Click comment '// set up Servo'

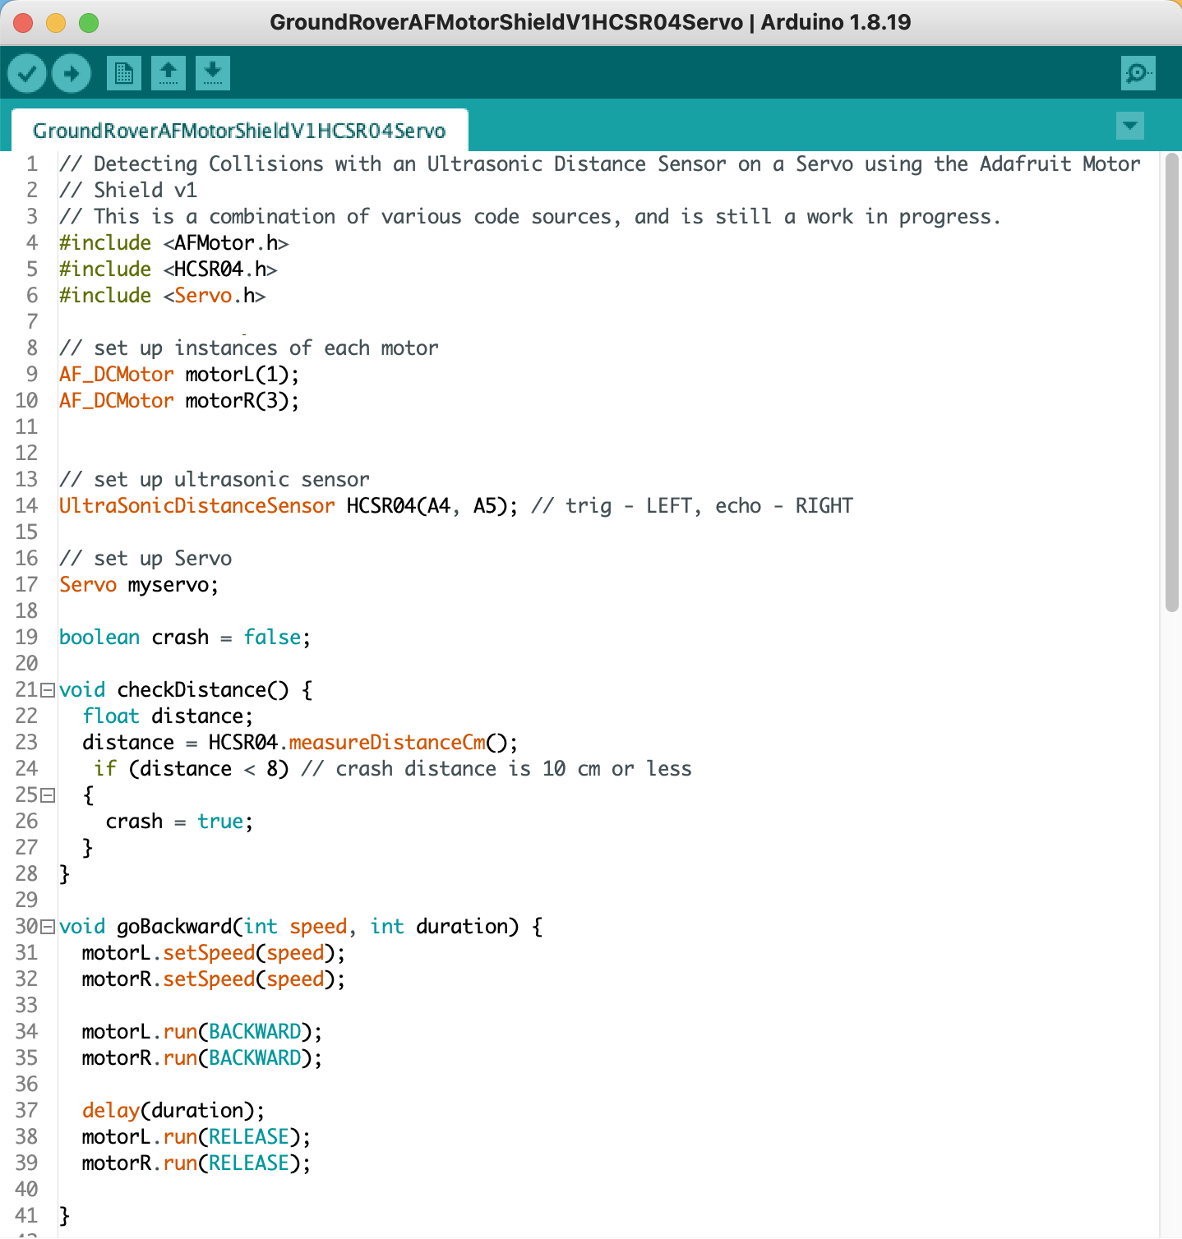(x=145, y=559)
